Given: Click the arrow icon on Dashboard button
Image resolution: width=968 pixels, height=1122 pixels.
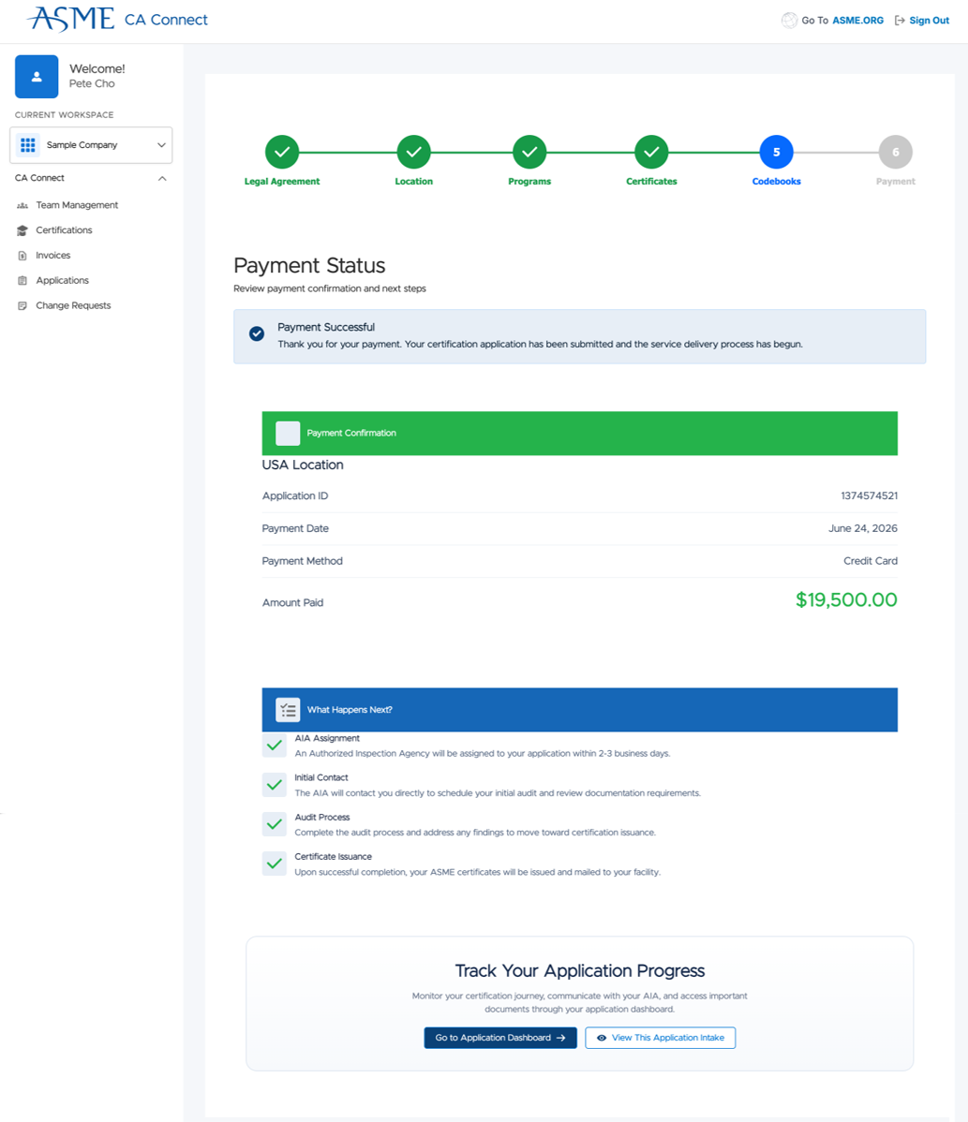Looking at the screenshot, I should click(x=560, y=1038).
